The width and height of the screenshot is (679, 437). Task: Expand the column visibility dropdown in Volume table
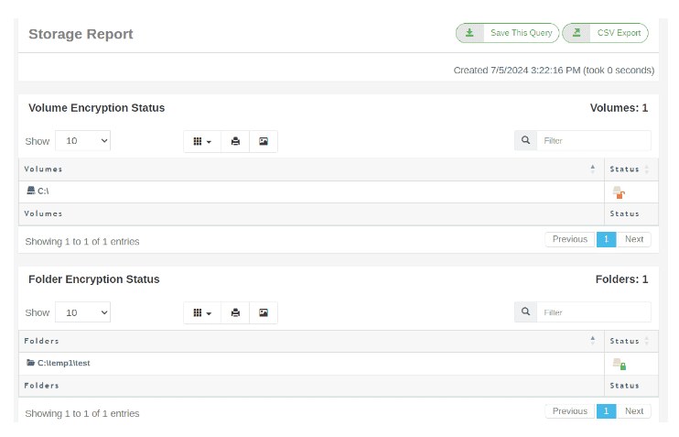(202, 141)
